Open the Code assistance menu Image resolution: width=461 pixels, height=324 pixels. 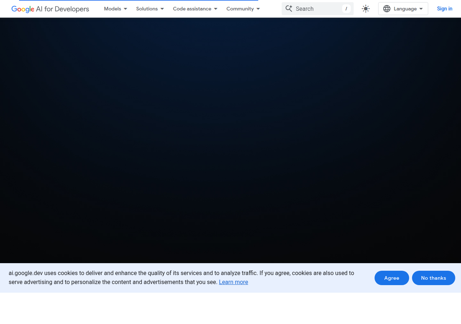(x=192, y=8)
